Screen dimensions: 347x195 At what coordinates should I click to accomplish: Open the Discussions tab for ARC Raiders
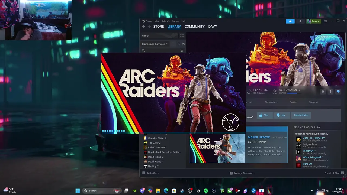click(271, 102)
